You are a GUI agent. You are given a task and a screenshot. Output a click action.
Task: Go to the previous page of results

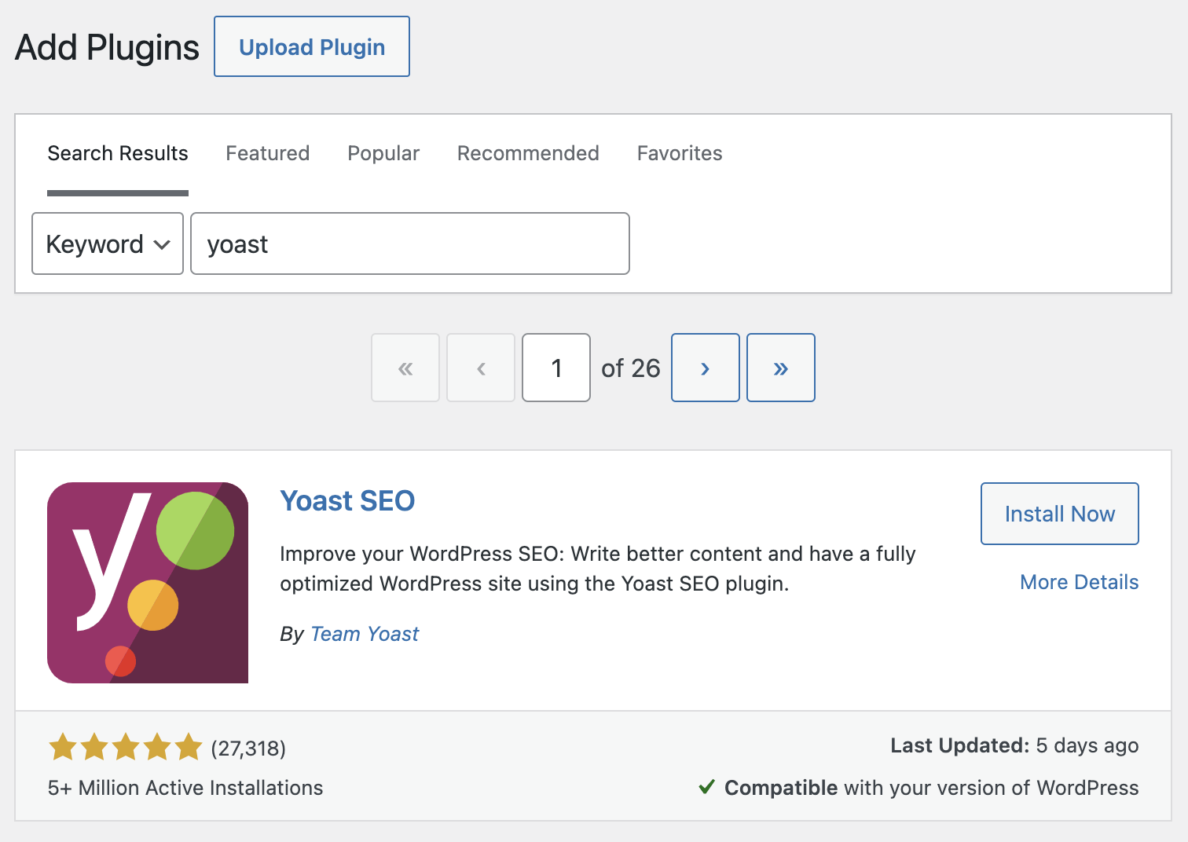[480, 368]
